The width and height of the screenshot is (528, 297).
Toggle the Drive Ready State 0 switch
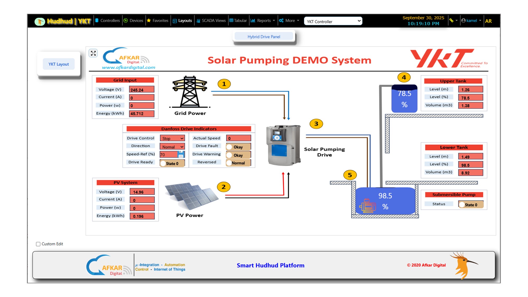172,163
